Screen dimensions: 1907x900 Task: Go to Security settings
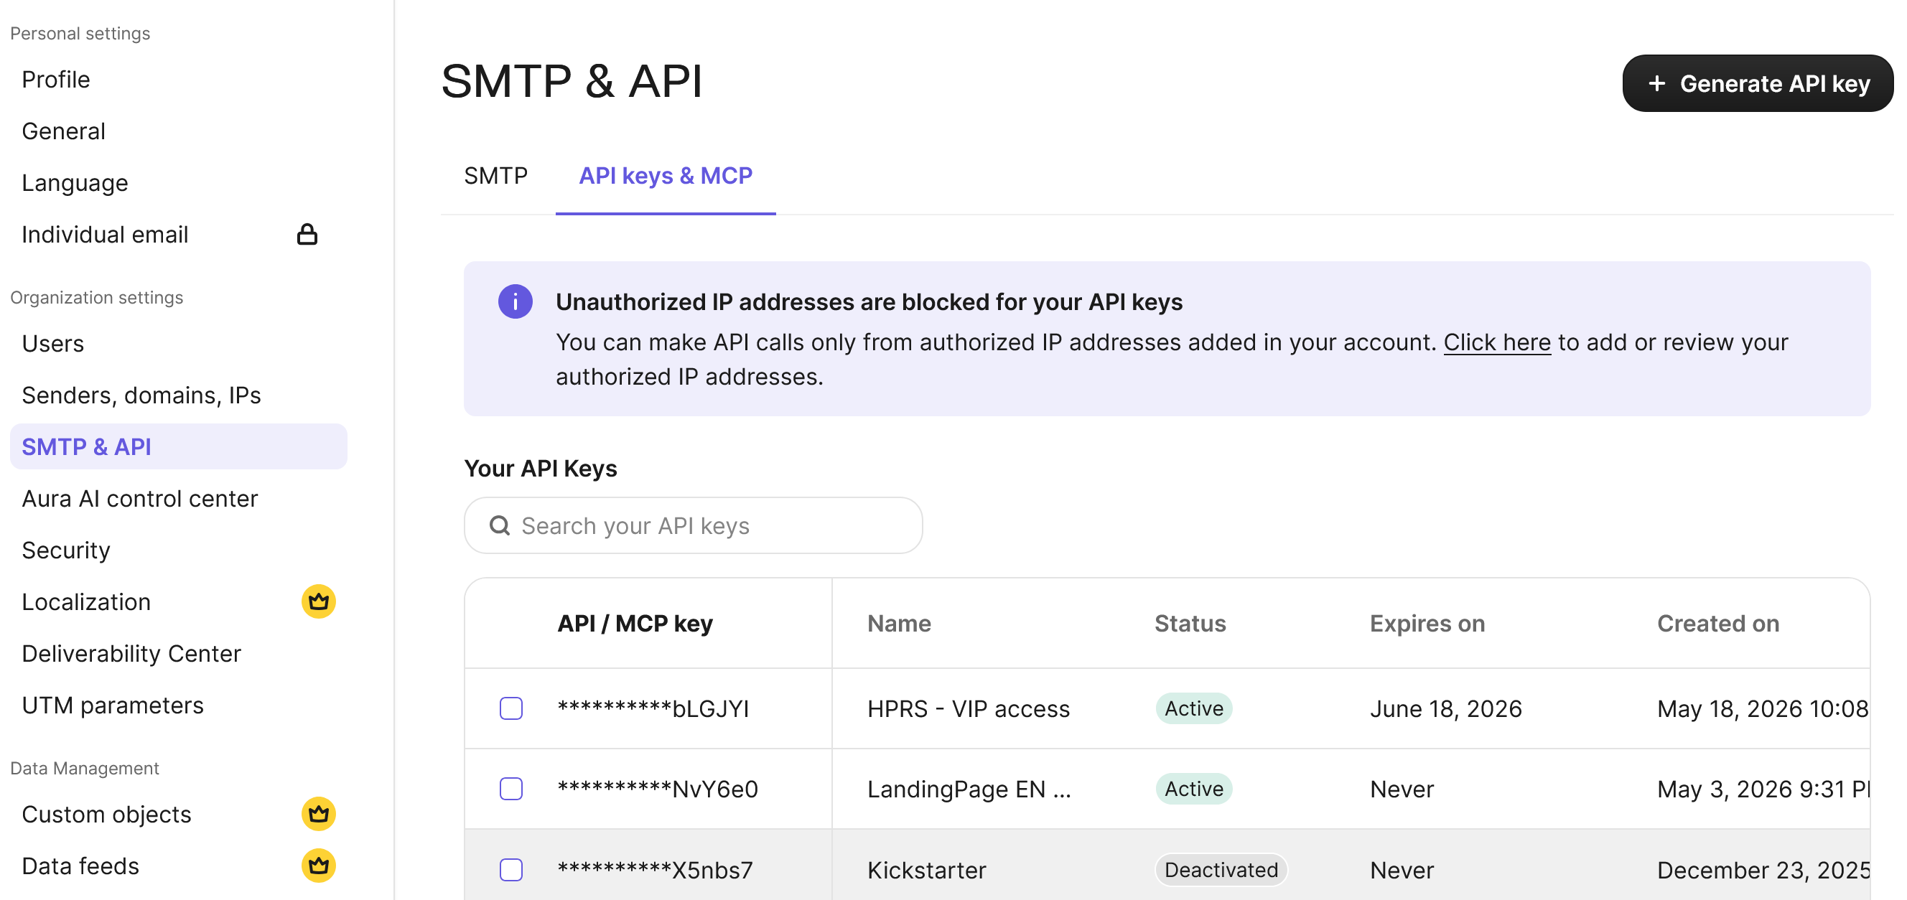pyautogui.click(x=66, y=550)
